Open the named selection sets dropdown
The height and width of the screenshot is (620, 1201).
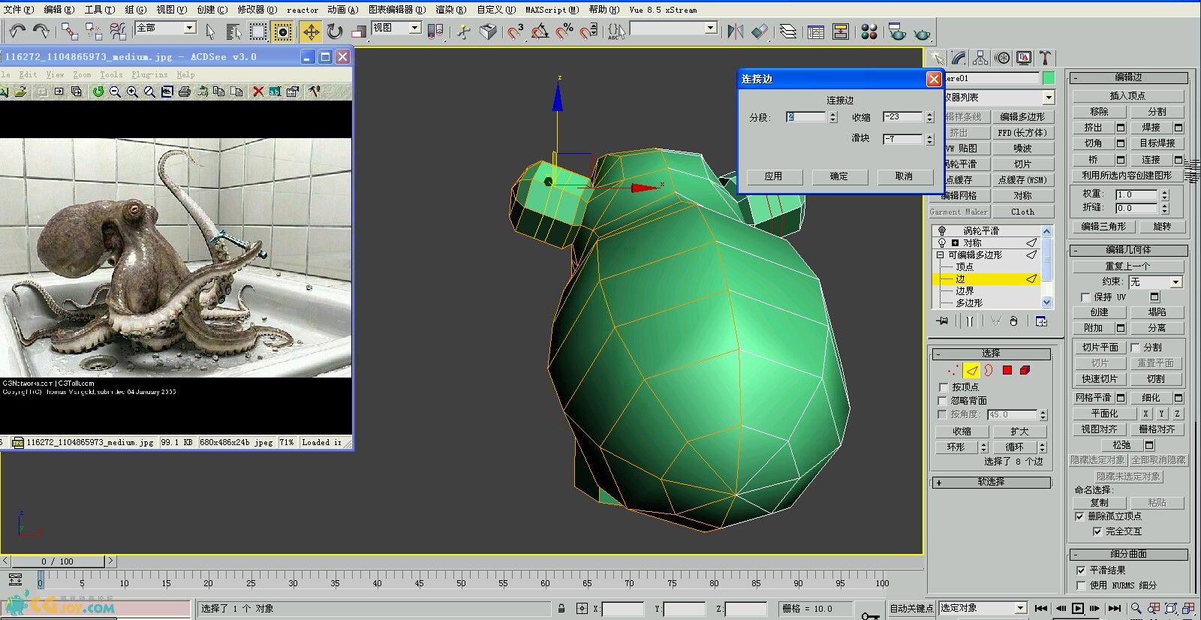709,28
